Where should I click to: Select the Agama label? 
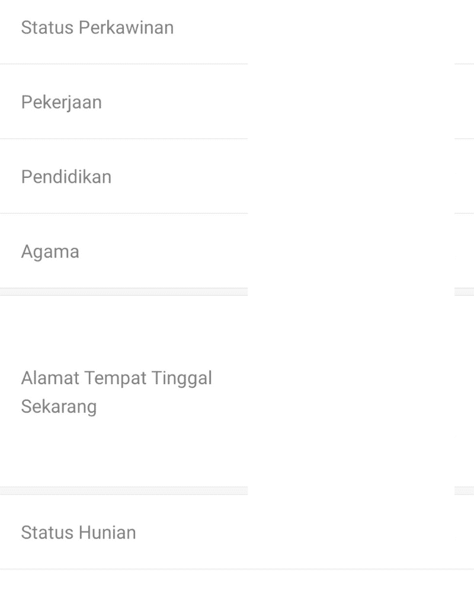[x=50, y=251]
